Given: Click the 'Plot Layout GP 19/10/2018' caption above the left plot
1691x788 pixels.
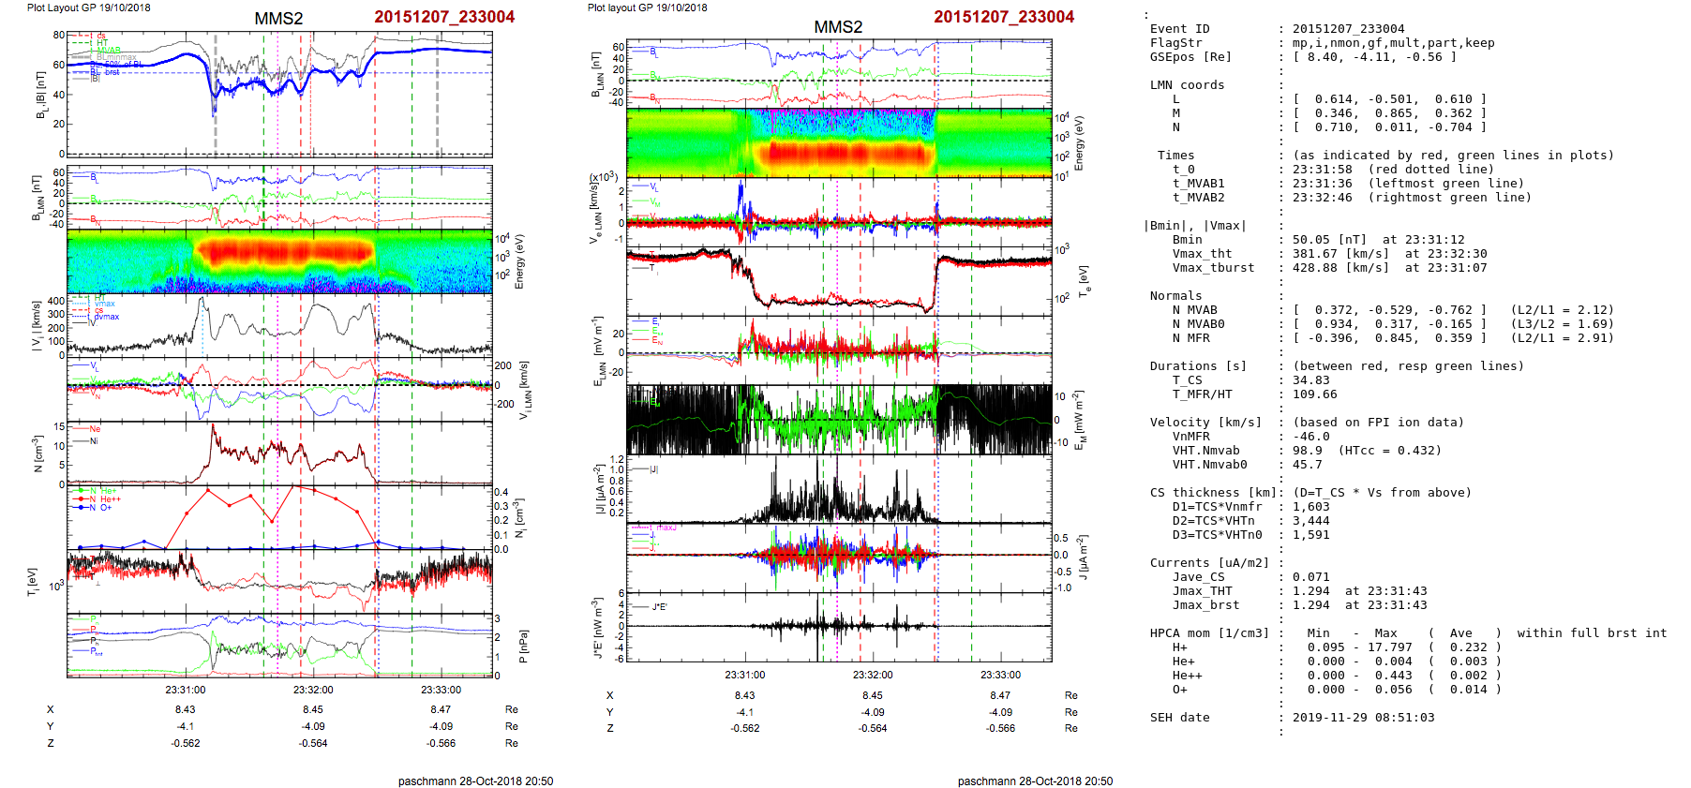Looking at the screenshot, I should (x=88, y=7).
